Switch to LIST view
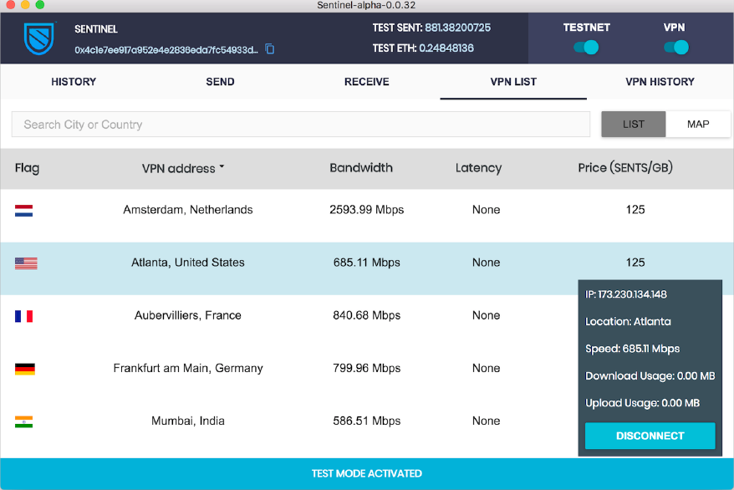 coord(634,124)
